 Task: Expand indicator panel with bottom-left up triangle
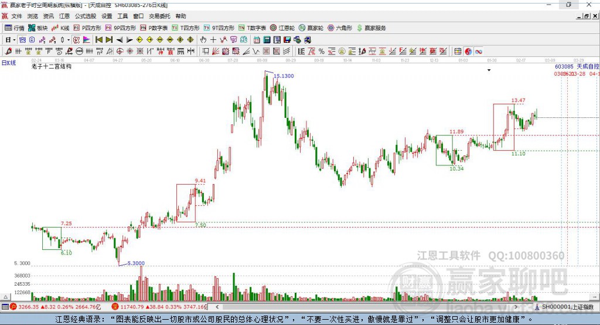pyautogui.click(x=5, y=297)
